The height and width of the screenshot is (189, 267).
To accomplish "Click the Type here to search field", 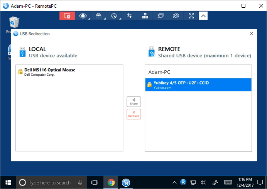I will click(49, 182).
